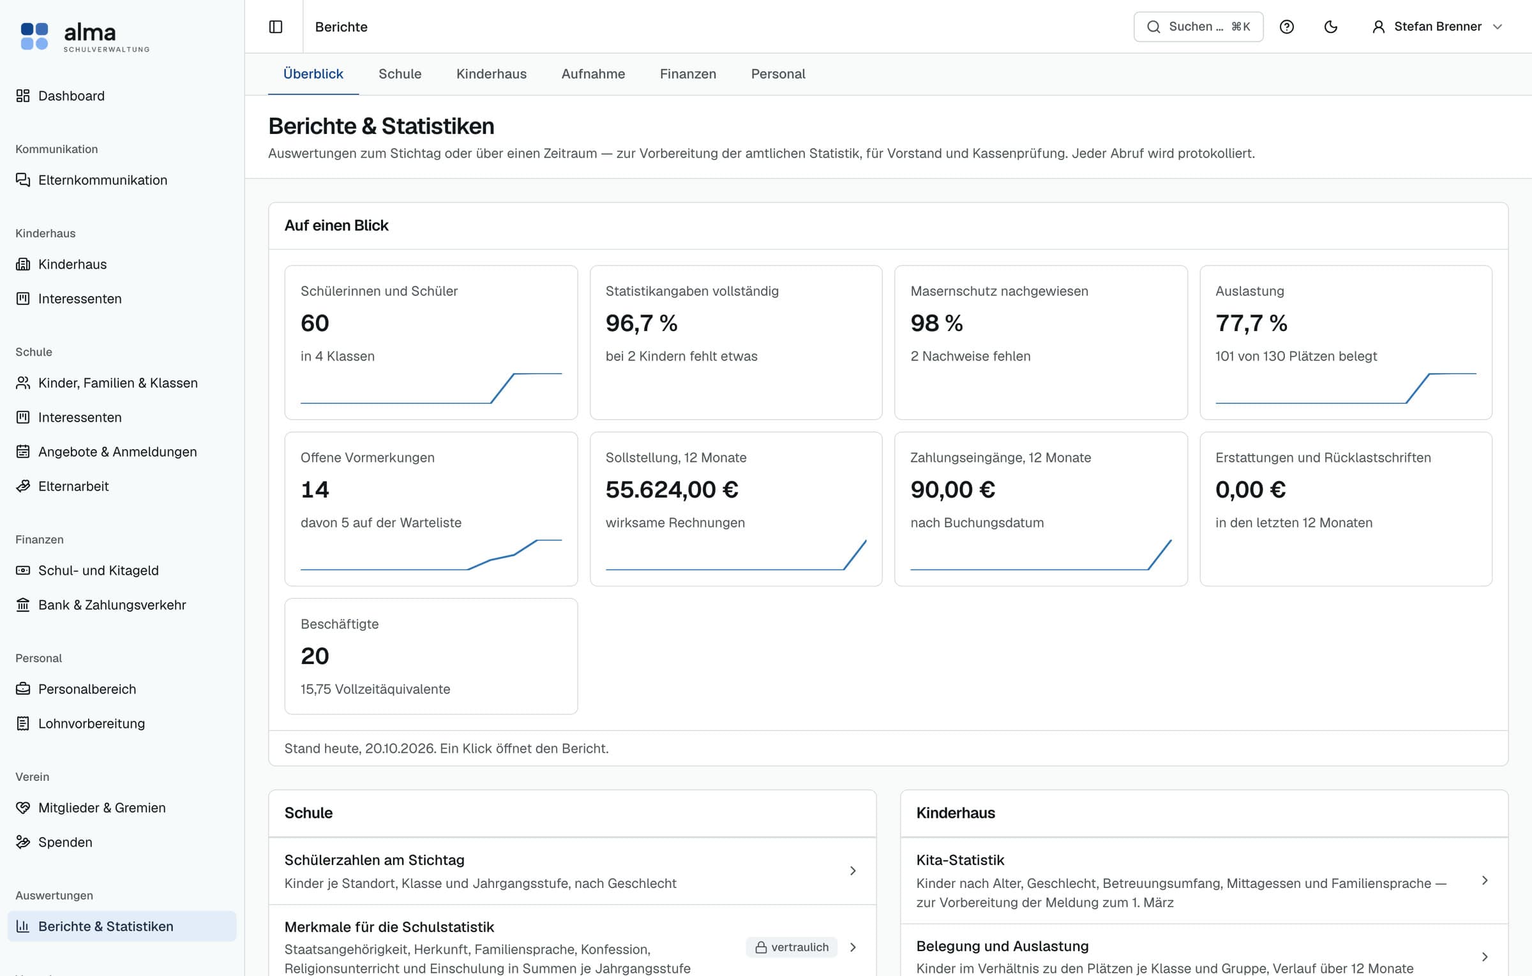Open the Statistikangaben vollständig card
Screen dimensions: 1532x976
coord(736,343)
